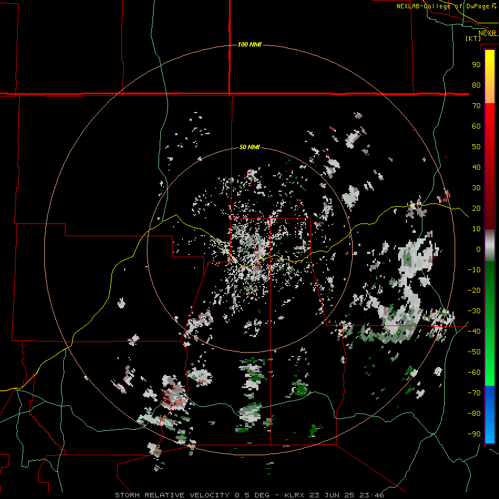Viewport: 499px width, 499px height.
Task: Click the -20 scale value
Action: click(474, 290)
